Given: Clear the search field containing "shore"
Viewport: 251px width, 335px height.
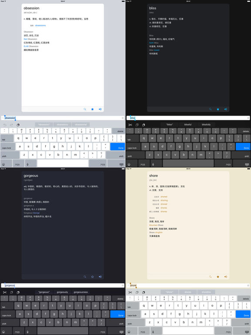Looking at the screenshot, I should coord(248,285).
